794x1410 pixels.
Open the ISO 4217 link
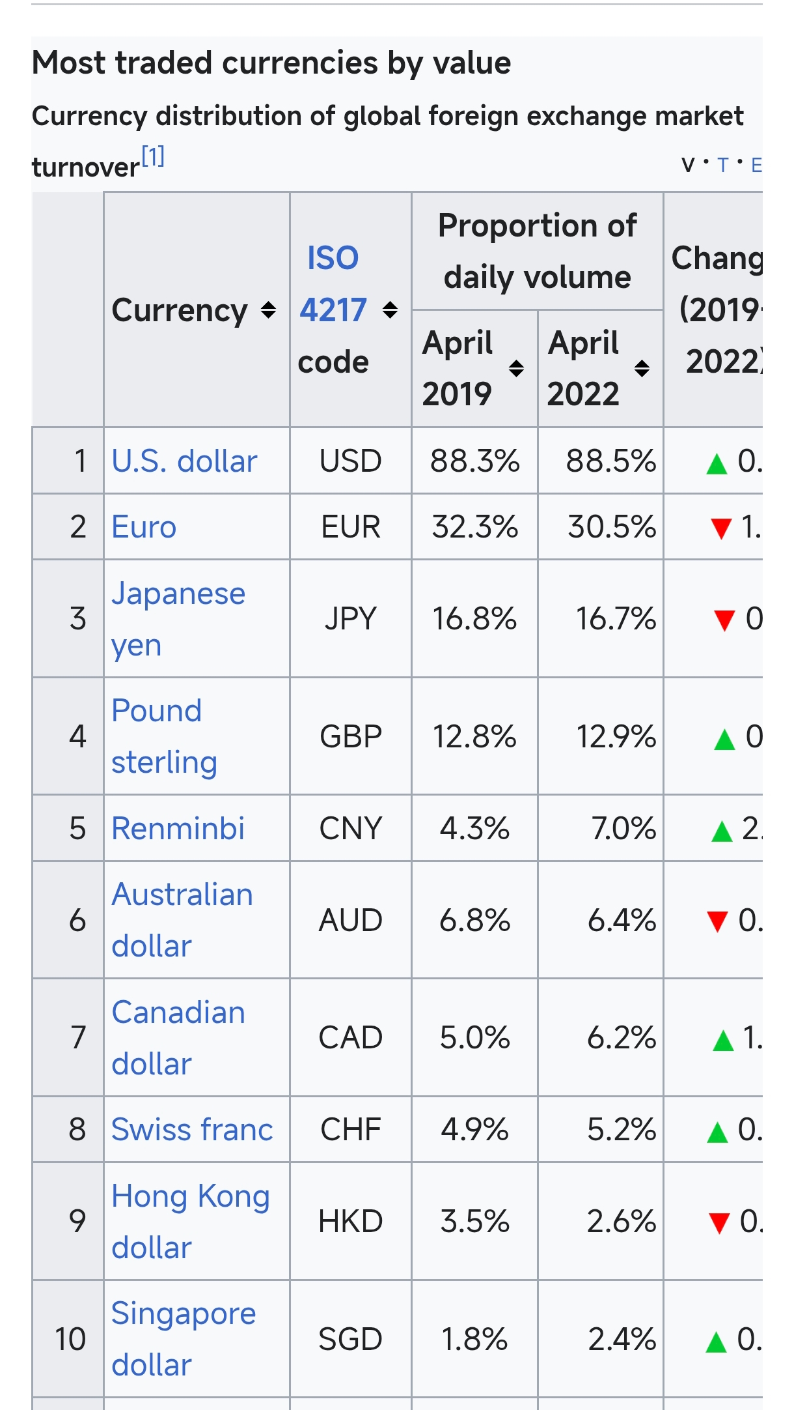(x=333, y=284)
